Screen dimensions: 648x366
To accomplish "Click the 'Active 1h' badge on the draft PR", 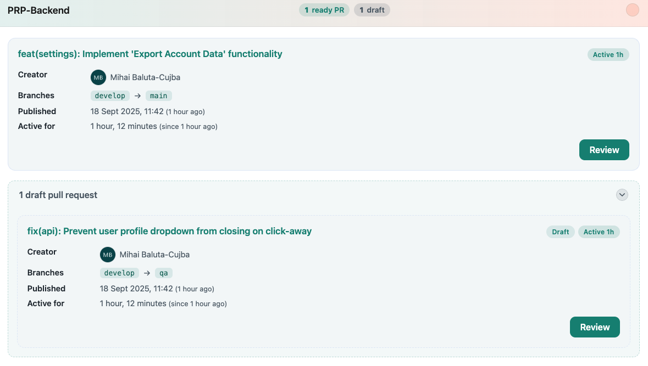I will click(x=599, y=232).
